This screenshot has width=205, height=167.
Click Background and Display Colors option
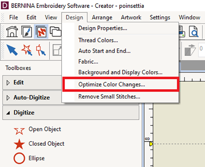(121, 72)
